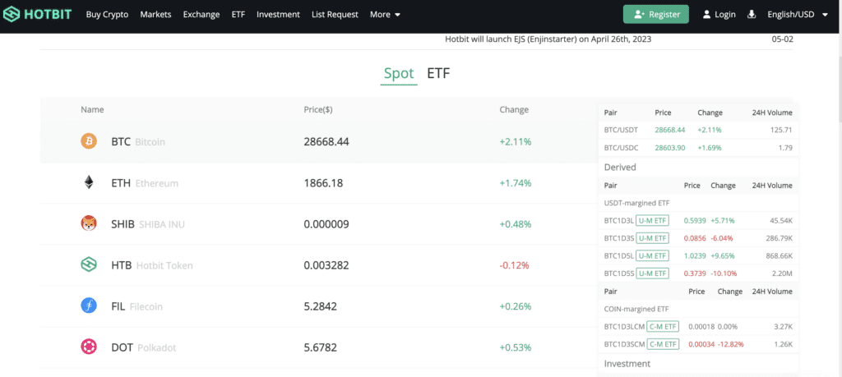Click the download app icon
This screenshot has height=377, width=842.
click(x=752, y=15)
